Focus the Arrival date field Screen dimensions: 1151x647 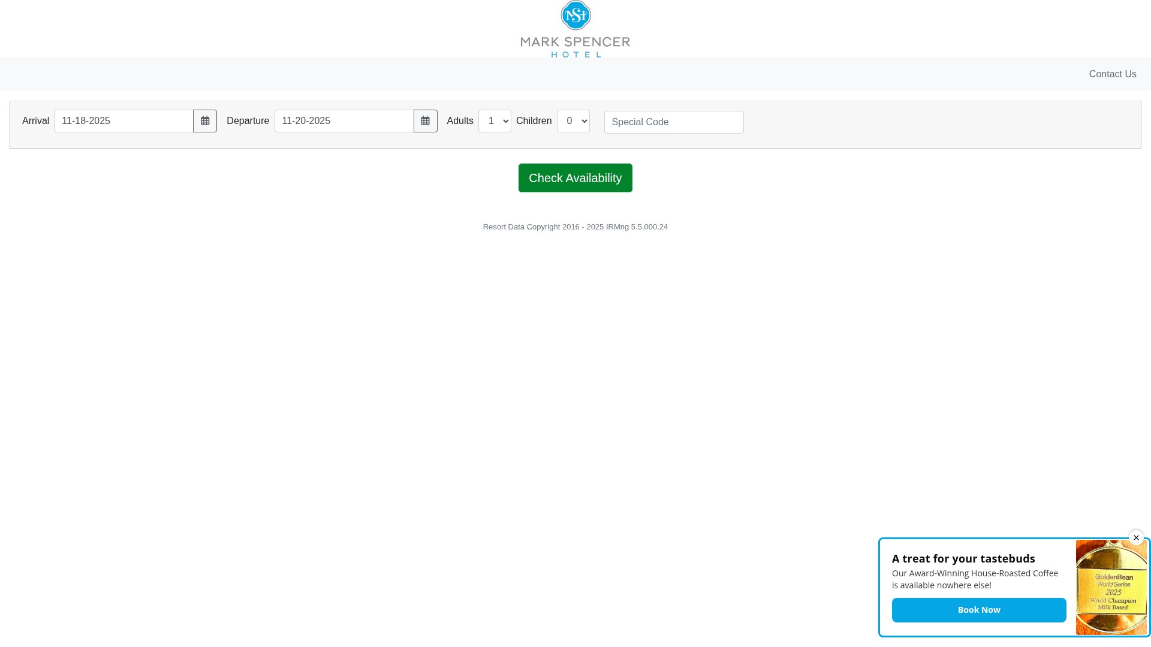click(123, 121)
